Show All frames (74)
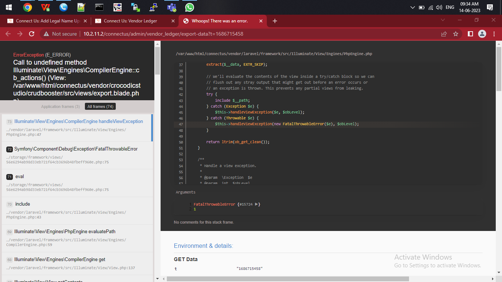This screenshot has height=282, width=502. click(x=100, y=106)
